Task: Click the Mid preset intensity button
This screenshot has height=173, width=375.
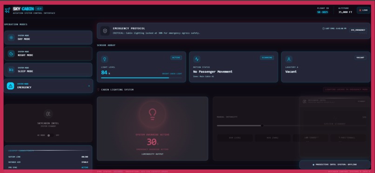Action: point(272,138)
